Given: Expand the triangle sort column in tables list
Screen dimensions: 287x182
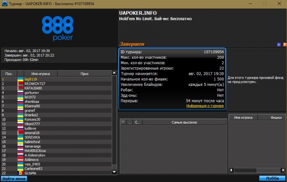Looking at the screenshot, I should 123,122.
